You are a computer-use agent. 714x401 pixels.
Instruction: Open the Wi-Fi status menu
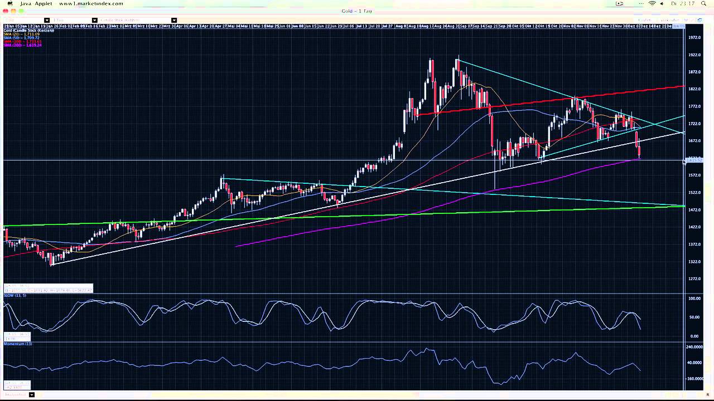point(652,3)
